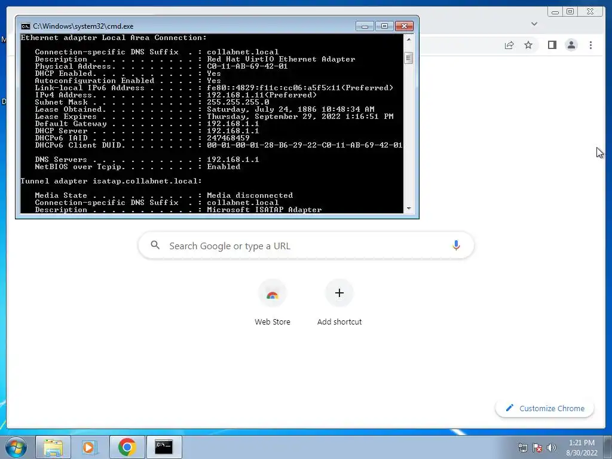
Task: Open the cmd.exe title bar system icon
Action: (x=25, y=26)
